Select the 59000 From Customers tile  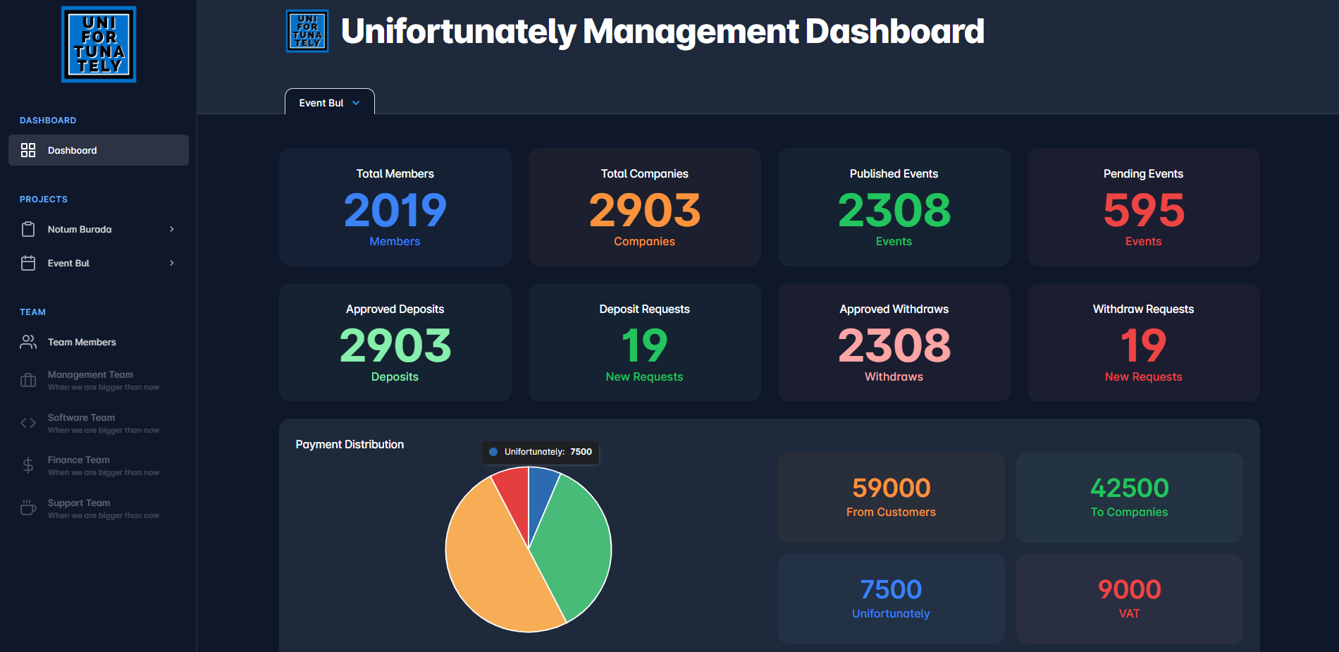[x=891, y=498]
